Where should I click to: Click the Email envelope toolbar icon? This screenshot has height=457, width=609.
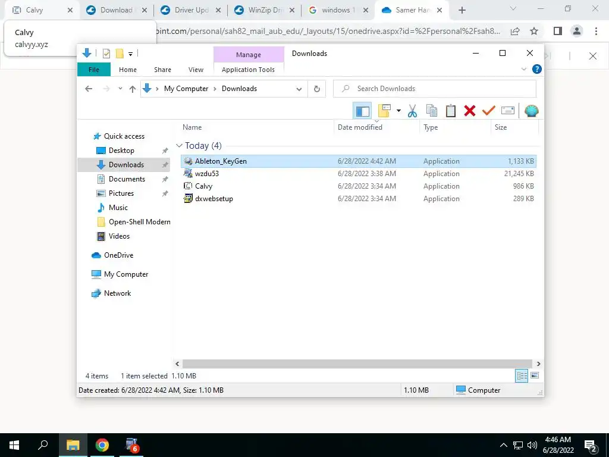[x=508, y=111]
